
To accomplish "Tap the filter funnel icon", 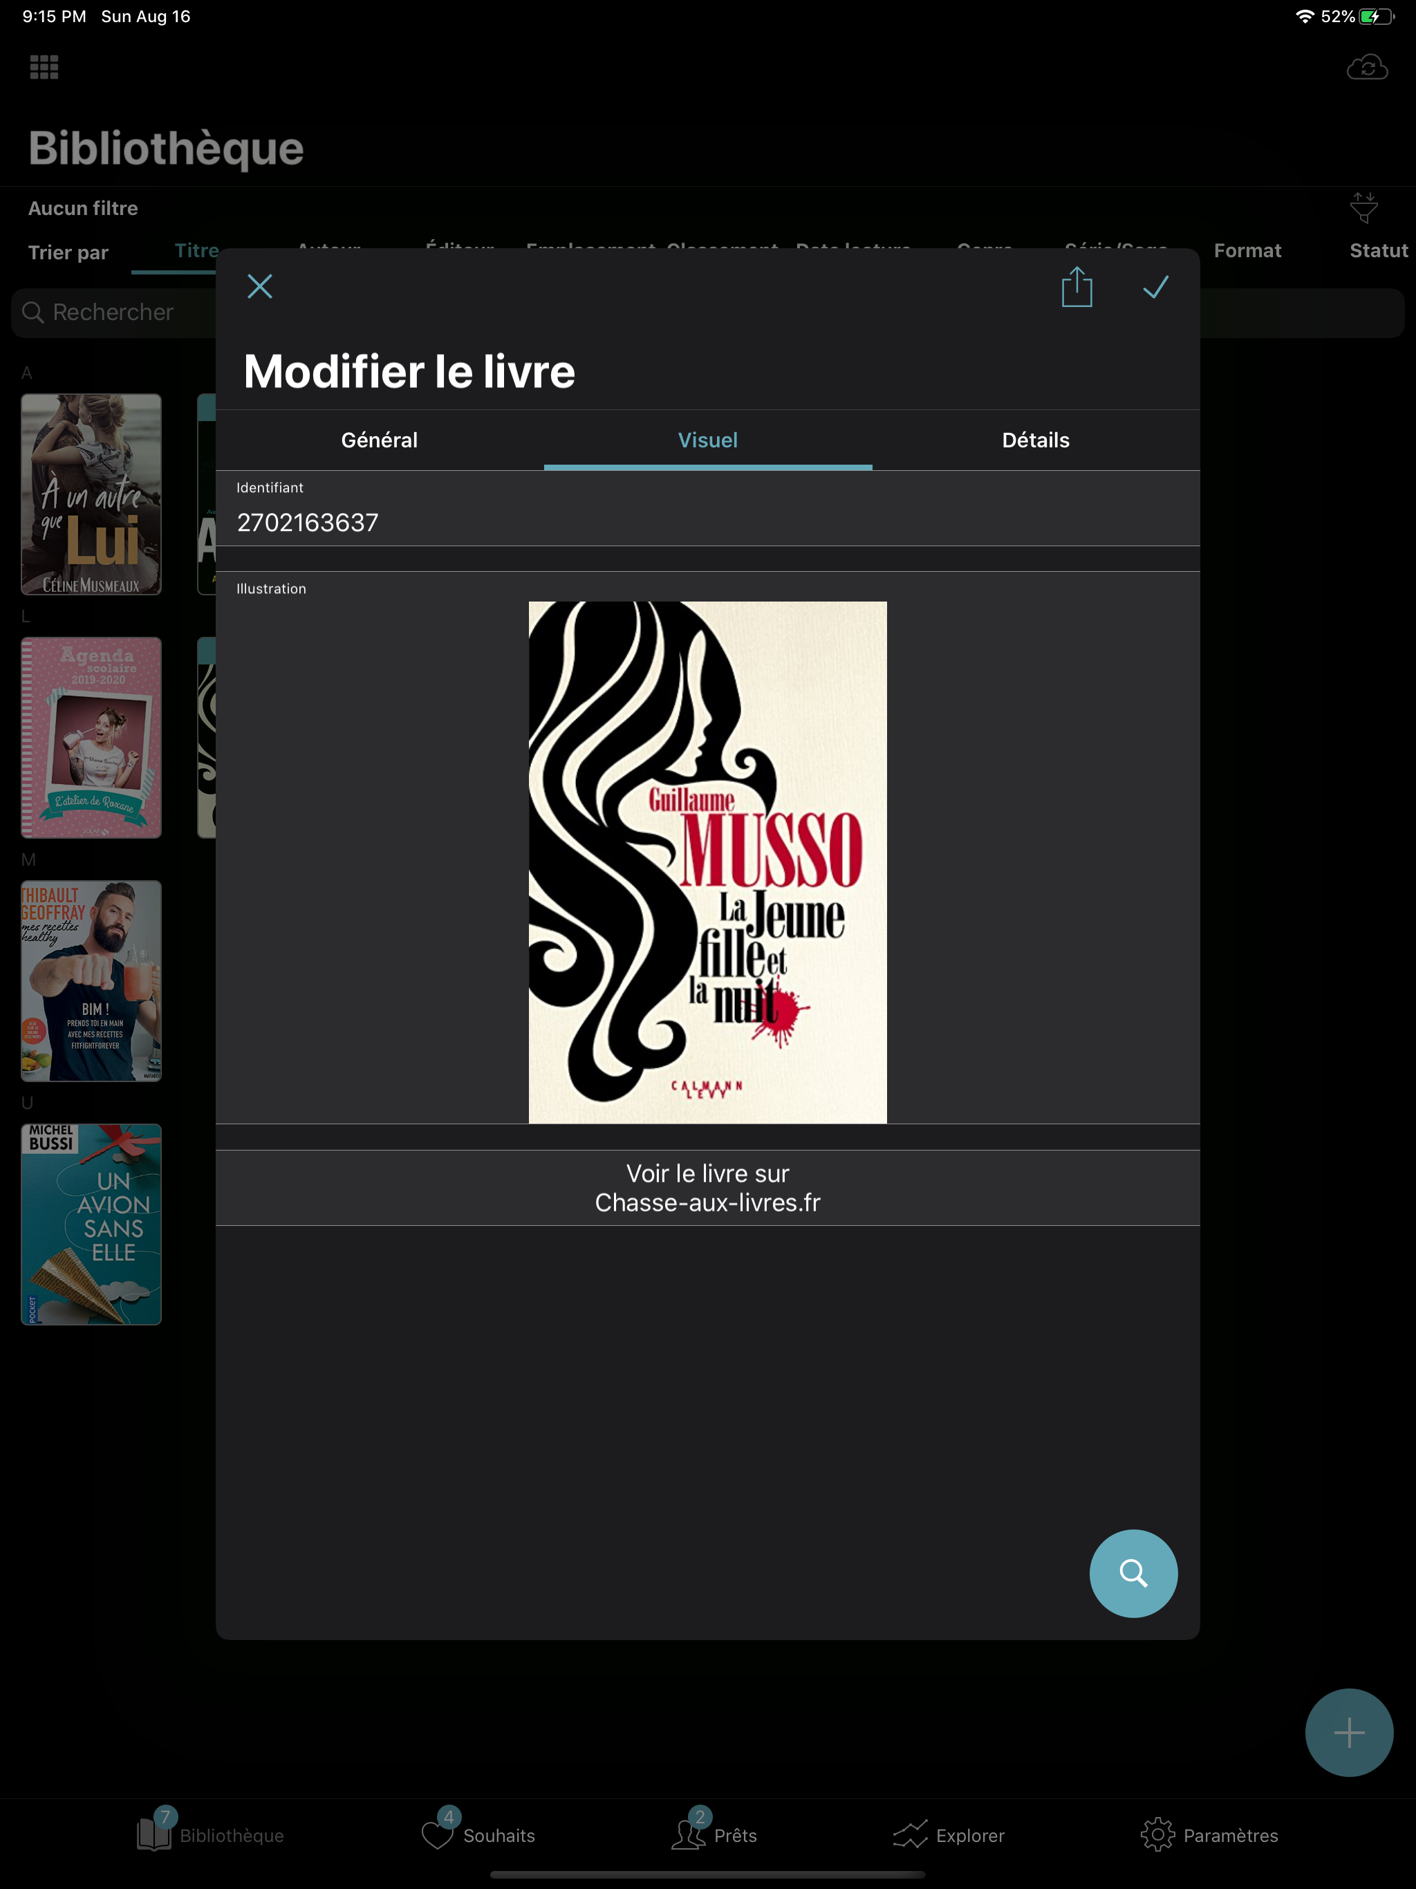I will point(1363,207).
